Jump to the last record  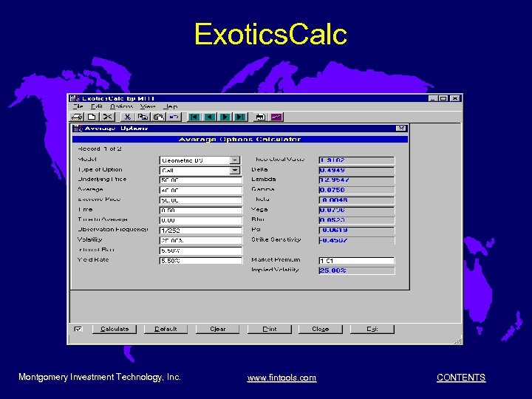coord(241,117)
